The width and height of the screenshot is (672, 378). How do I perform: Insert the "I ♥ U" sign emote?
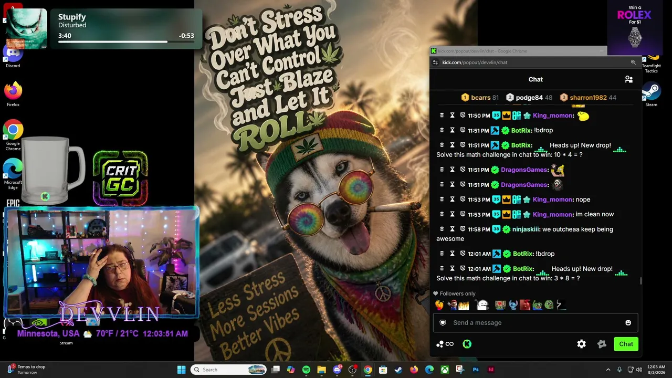[x=500, y=305]
